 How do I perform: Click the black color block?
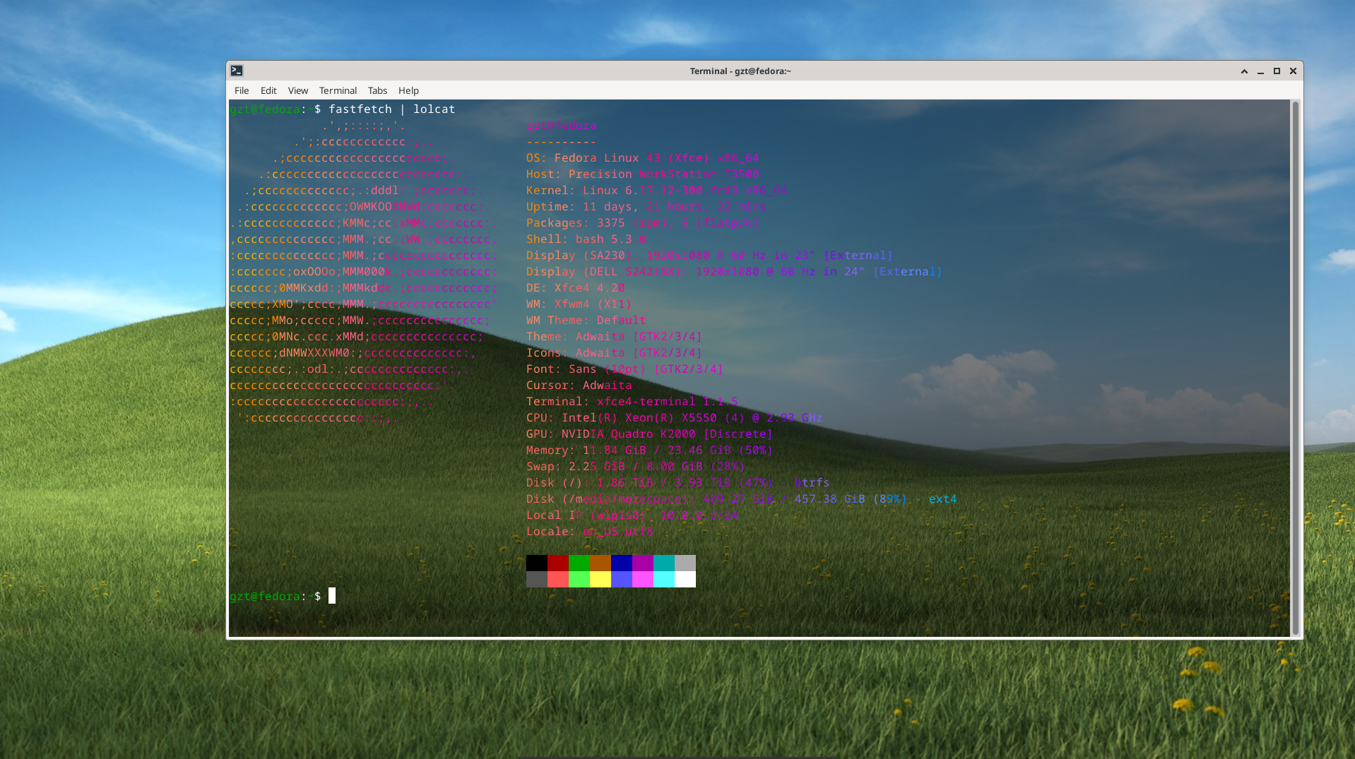[536, 563]
